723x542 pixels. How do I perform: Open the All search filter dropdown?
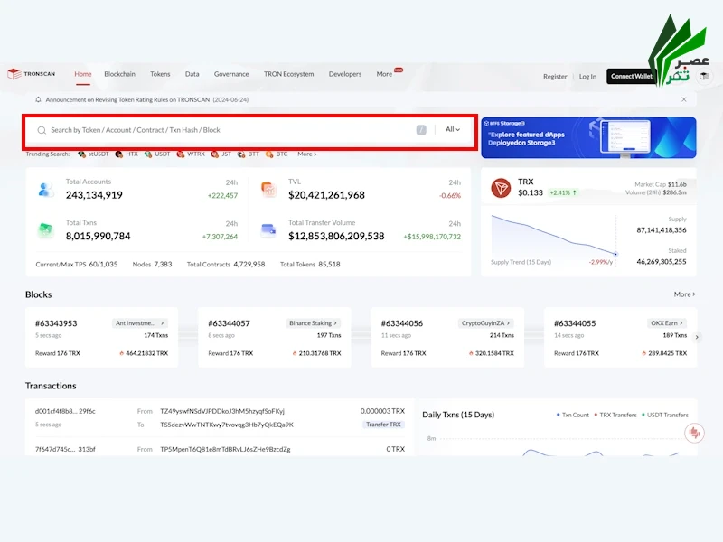(453, 130)
